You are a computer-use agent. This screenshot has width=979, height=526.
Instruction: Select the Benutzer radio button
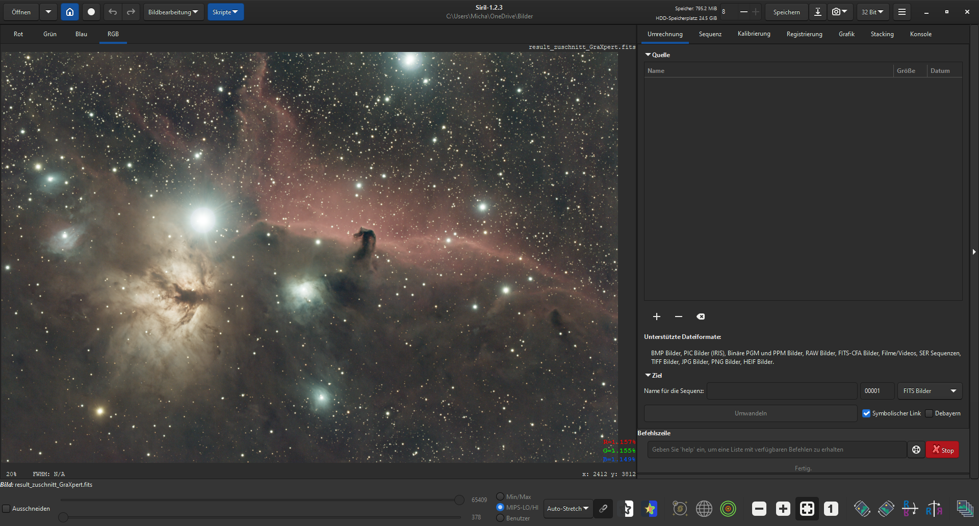tap(500, 518)
